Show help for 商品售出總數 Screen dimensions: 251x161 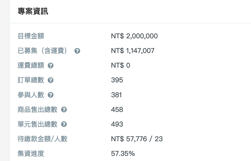pyautogui.click(x=64, y=110)
